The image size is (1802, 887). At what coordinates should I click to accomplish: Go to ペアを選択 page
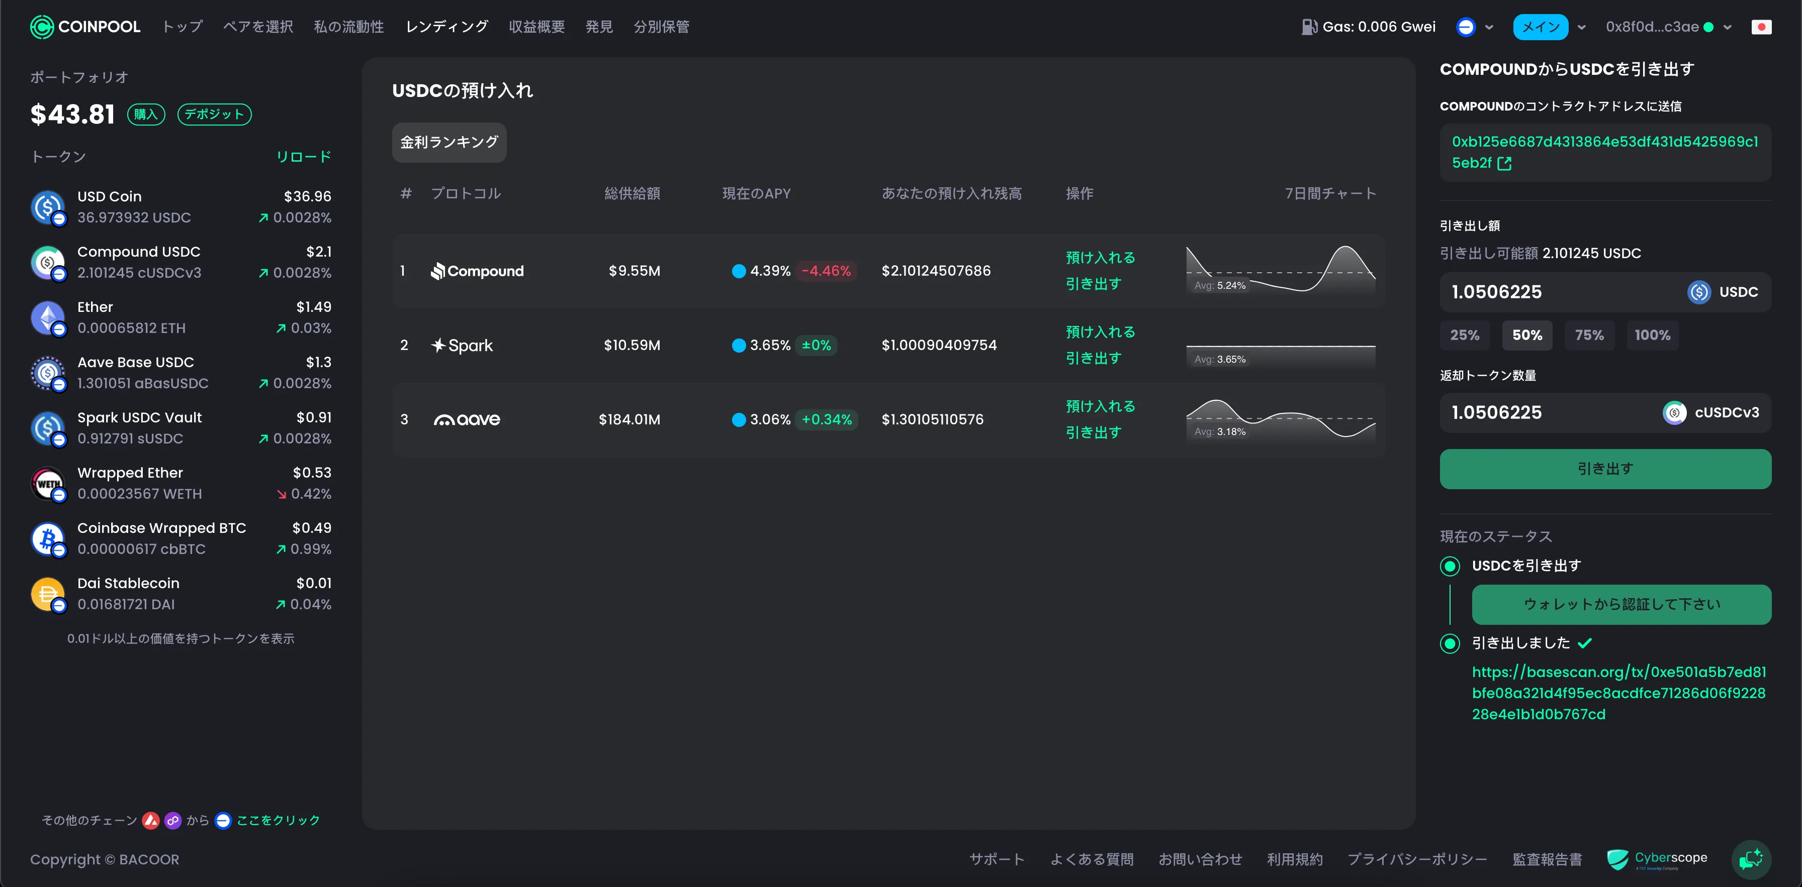click(258, 27)
